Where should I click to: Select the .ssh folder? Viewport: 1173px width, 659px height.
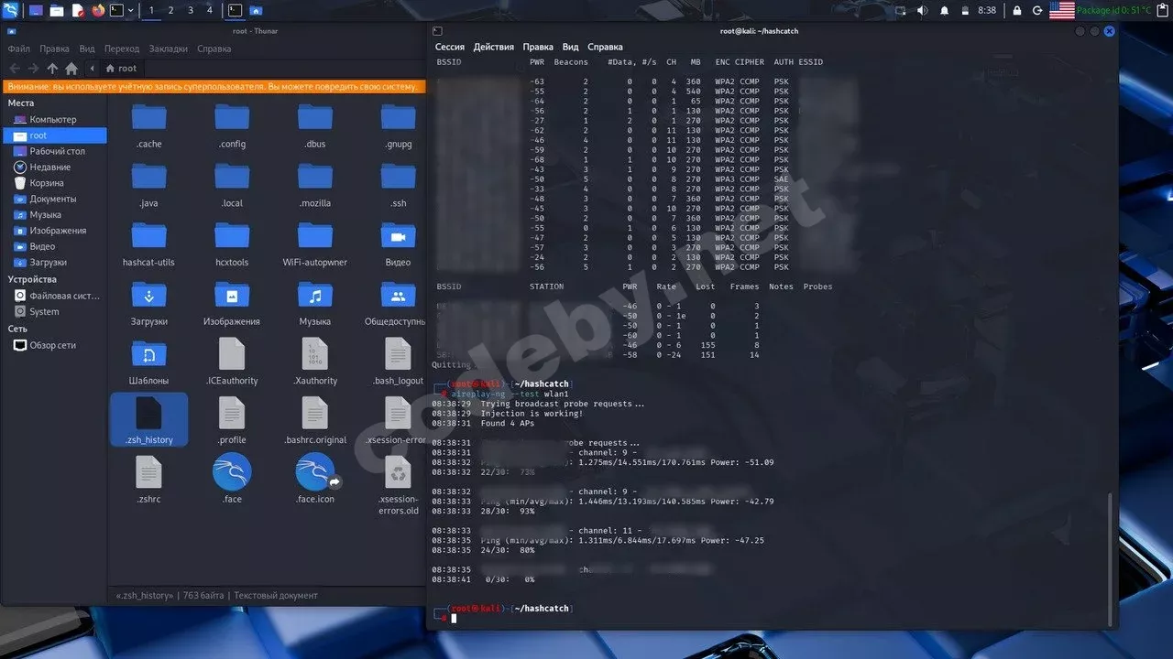pos(398,185)
